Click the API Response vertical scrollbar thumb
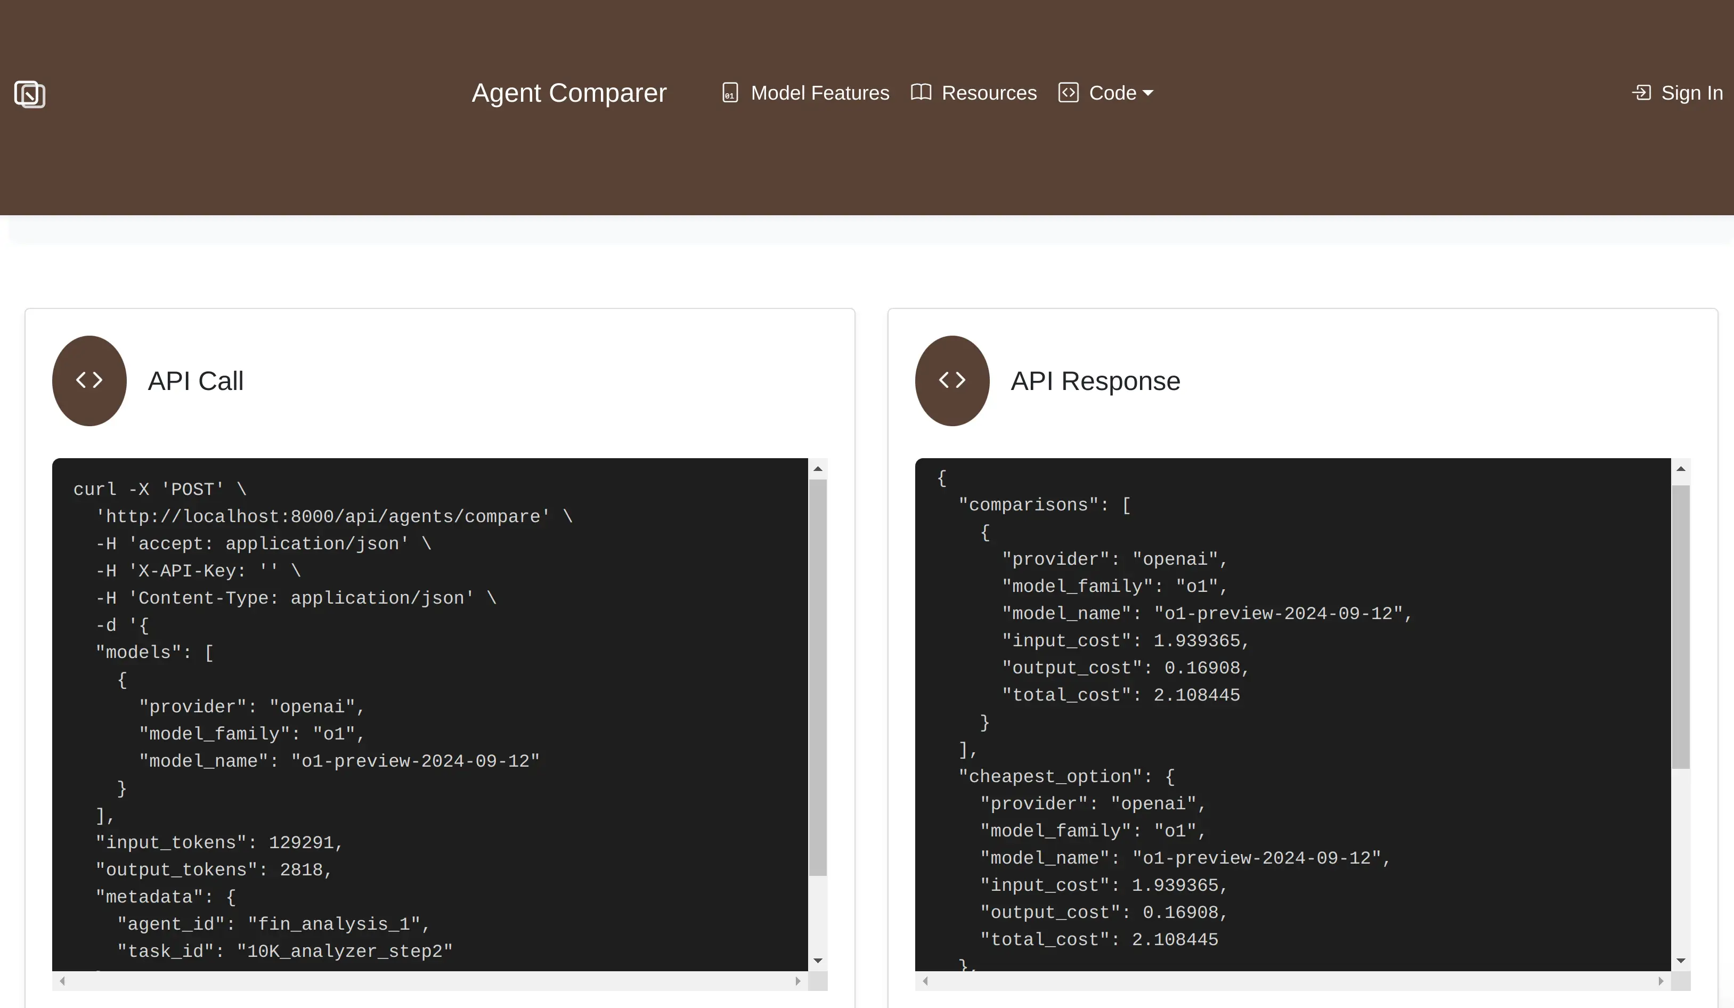The height and width of the screenshot is (1008, 1734). [1680, 626]
